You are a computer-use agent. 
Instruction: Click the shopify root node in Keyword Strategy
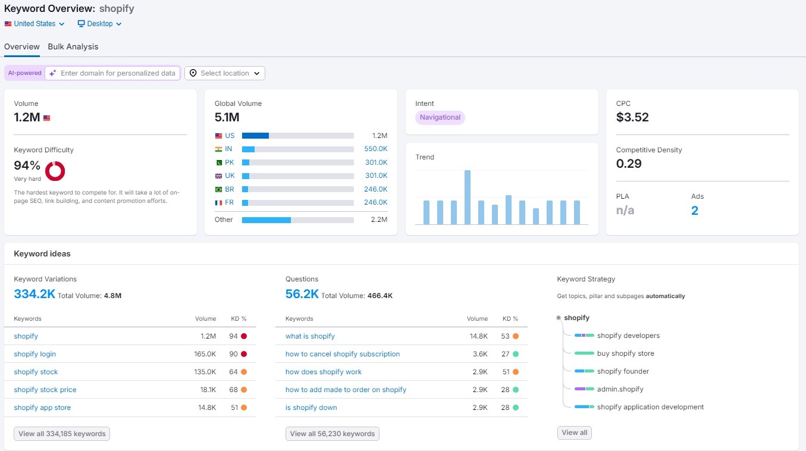[x=576, y=318]
